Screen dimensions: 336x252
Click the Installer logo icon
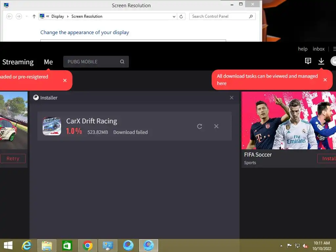pyautogui.click(x=36, y=98)
